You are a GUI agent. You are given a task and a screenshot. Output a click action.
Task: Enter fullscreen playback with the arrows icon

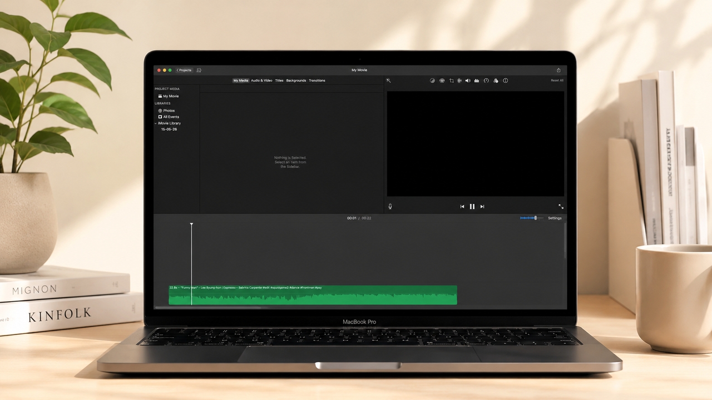click(x=561, y=206)
